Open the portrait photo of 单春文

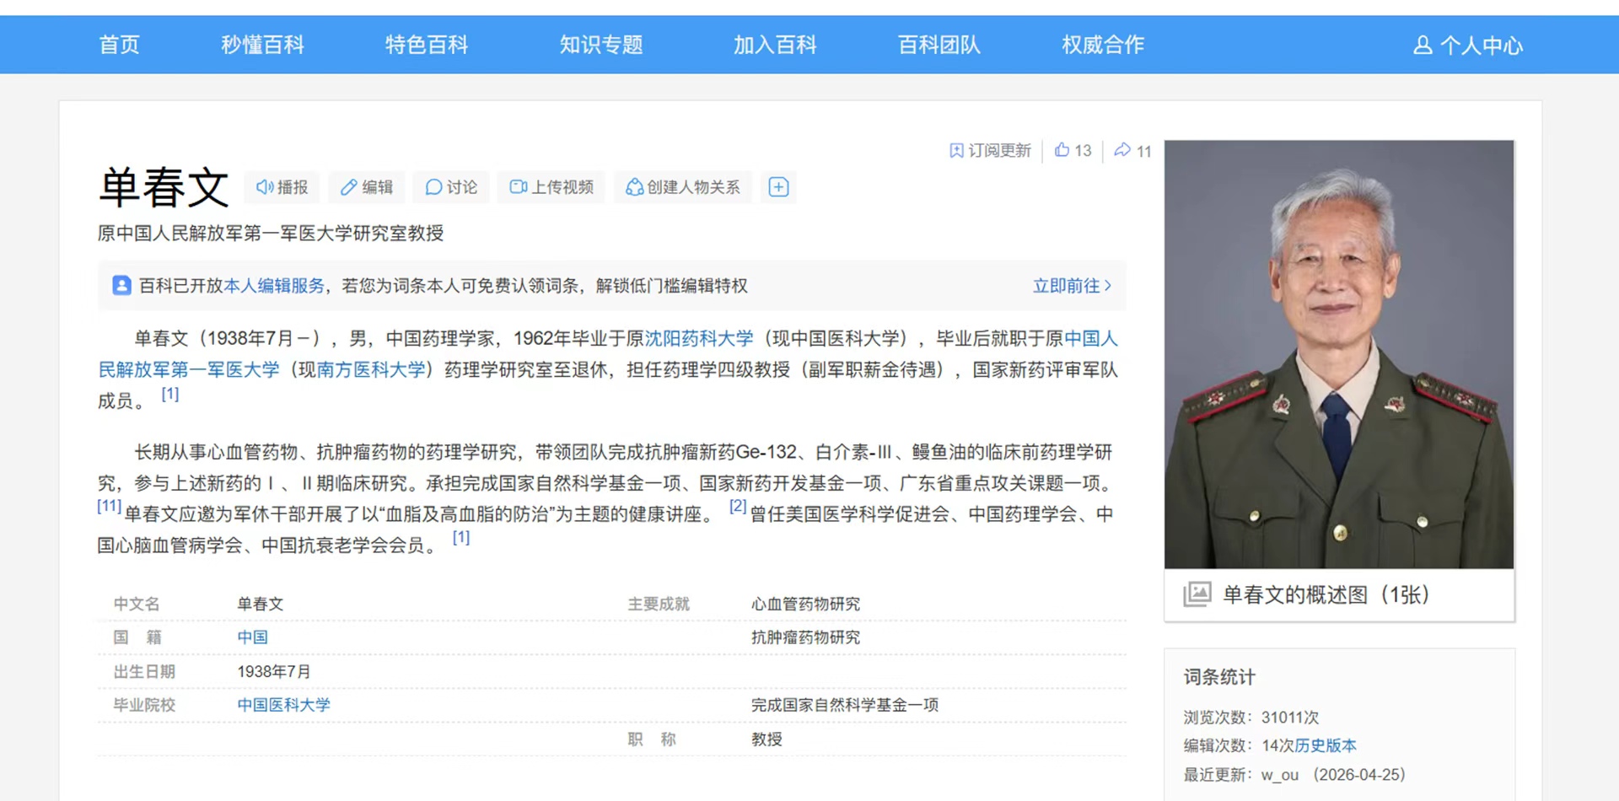[x=1339, y=354]
